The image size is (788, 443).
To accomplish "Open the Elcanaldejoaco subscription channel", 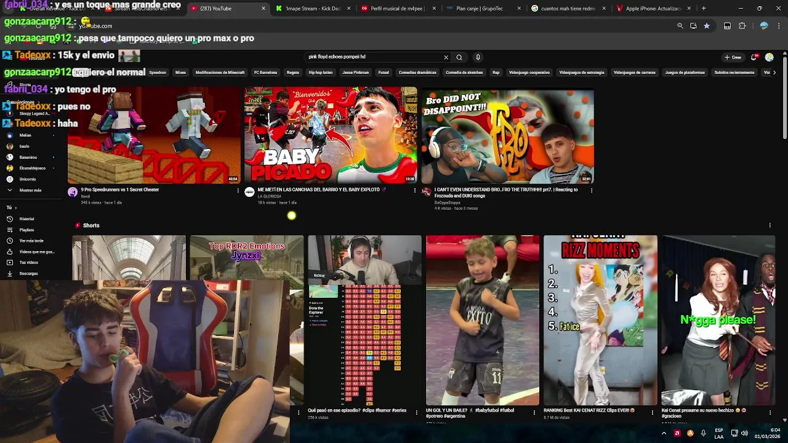I will pos(32,168).
